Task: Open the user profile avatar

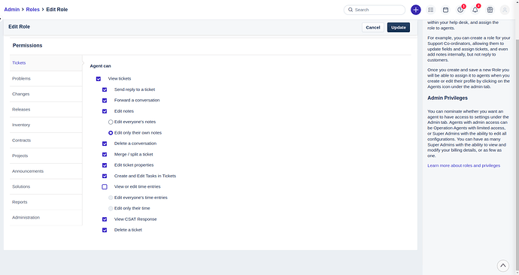Action: (x=505, y=10)
